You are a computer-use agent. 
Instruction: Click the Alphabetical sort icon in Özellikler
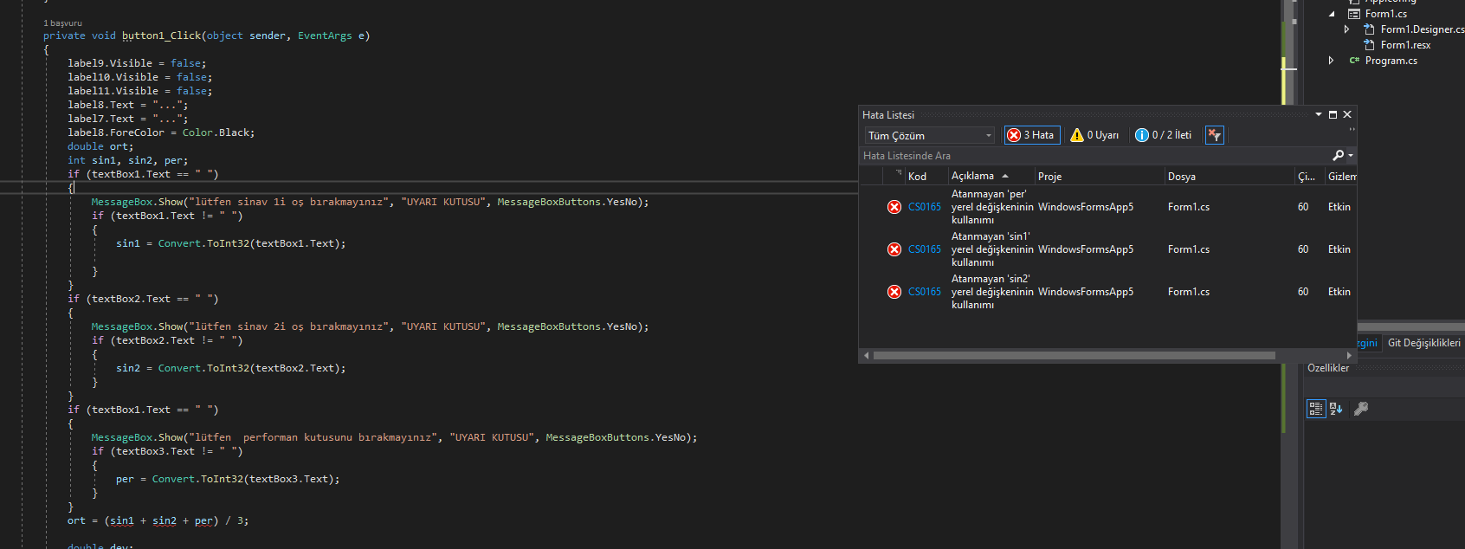pos(1336,409)
